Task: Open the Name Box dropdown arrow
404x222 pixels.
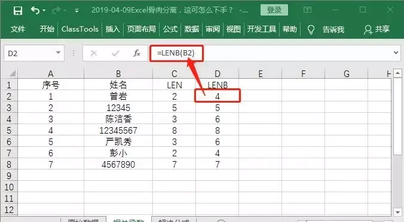Action: click(58, 53)
